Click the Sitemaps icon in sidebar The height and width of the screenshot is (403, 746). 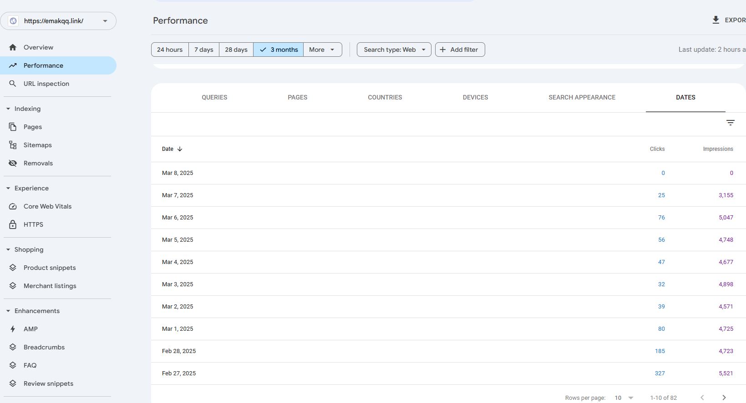point(13,145)
